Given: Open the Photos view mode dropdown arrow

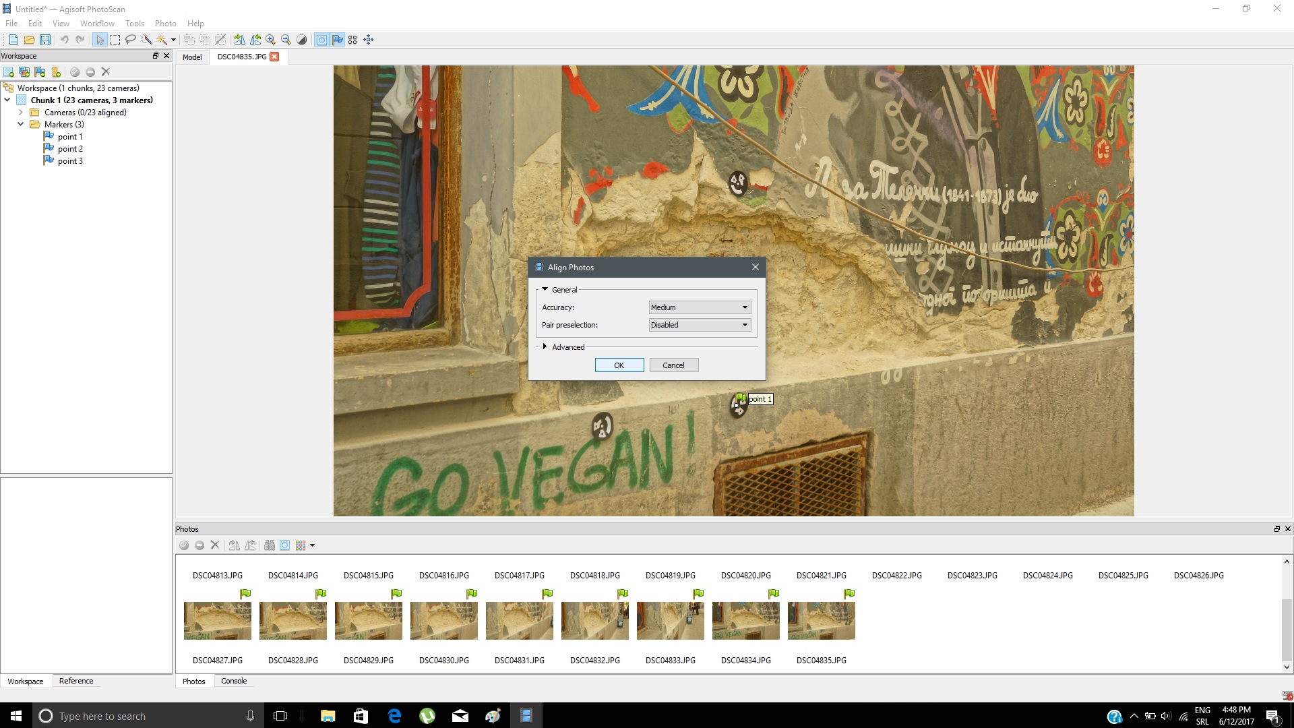Looking at the screenshot, I should click(312, 545).
